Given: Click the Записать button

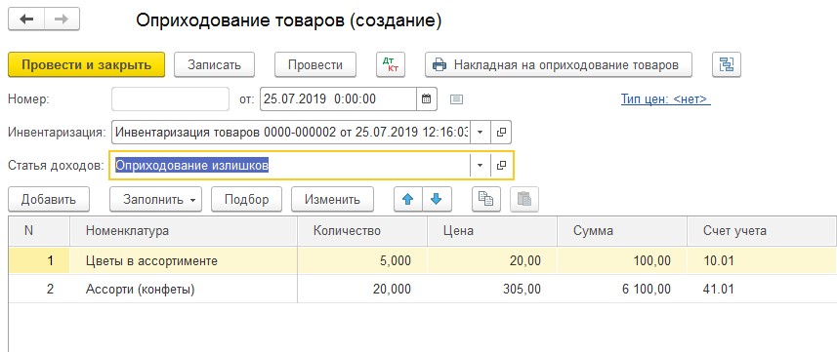Looking at the screenshot, I should (x=215, y=65).
